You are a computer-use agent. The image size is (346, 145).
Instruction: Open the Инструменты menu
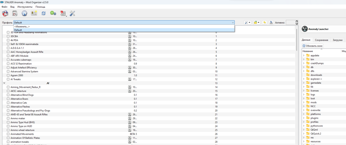25,7
